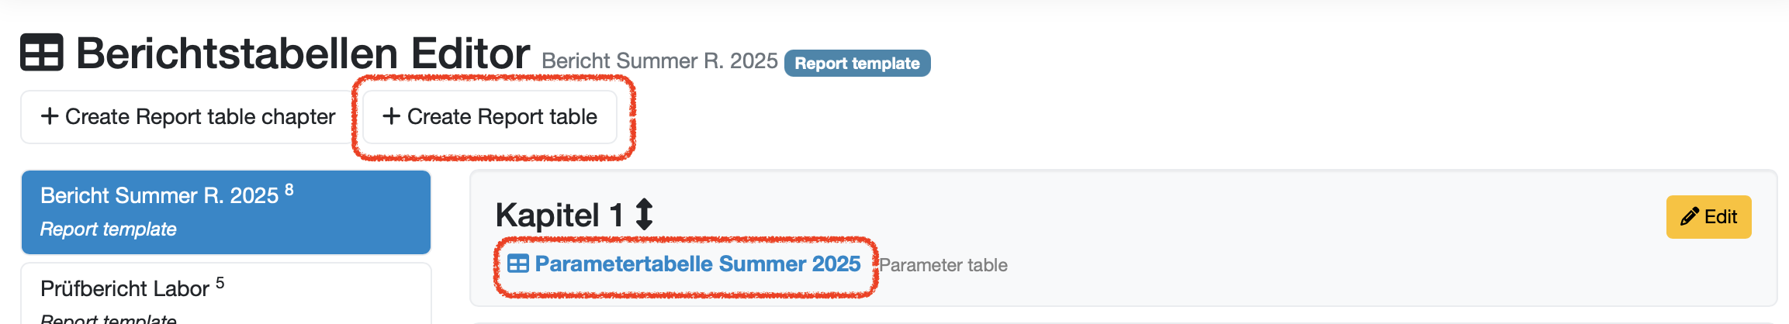
Task: Click the plus icon on Create Report table
Action: point(391,116)
